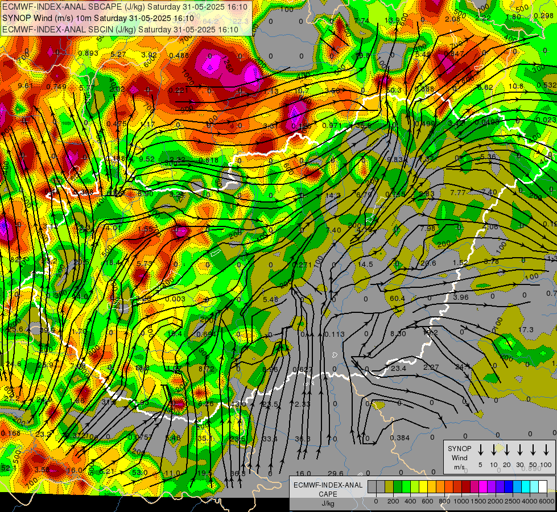Click the SBCIN title line at top
The width and height of the screenshot is (557, 512).
[120, 30]
